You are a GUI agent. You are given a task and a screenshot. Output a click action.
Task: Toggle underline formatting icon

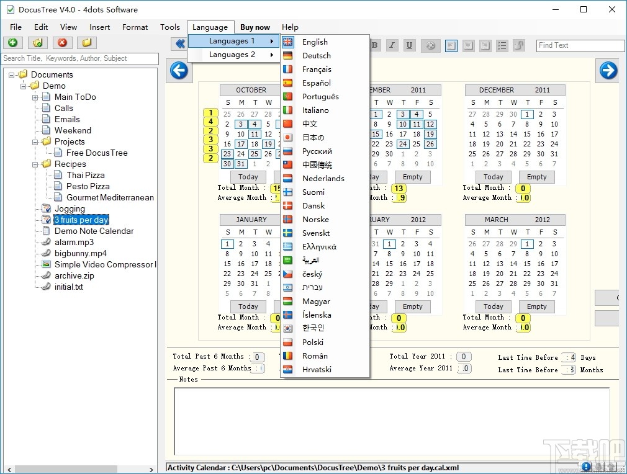(409, 45)
